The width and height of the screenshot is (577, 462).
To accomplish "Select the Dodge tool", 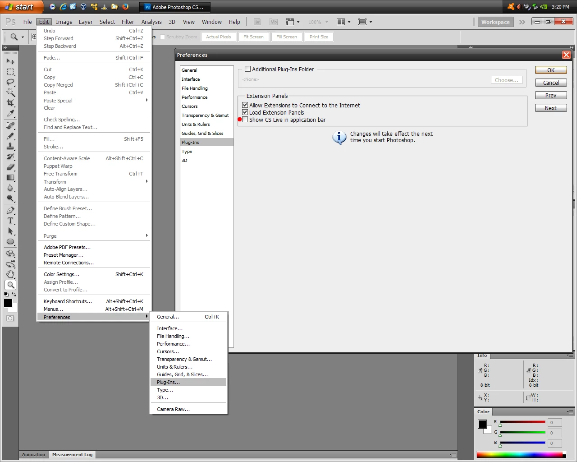I will tap(10, 198).
